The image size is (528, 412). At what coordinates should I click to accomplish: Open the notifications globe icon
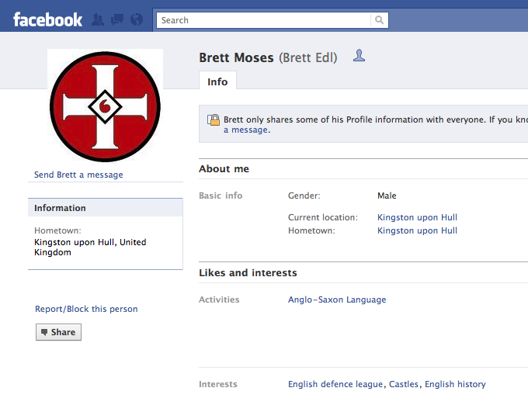click(x=137, y=20)
